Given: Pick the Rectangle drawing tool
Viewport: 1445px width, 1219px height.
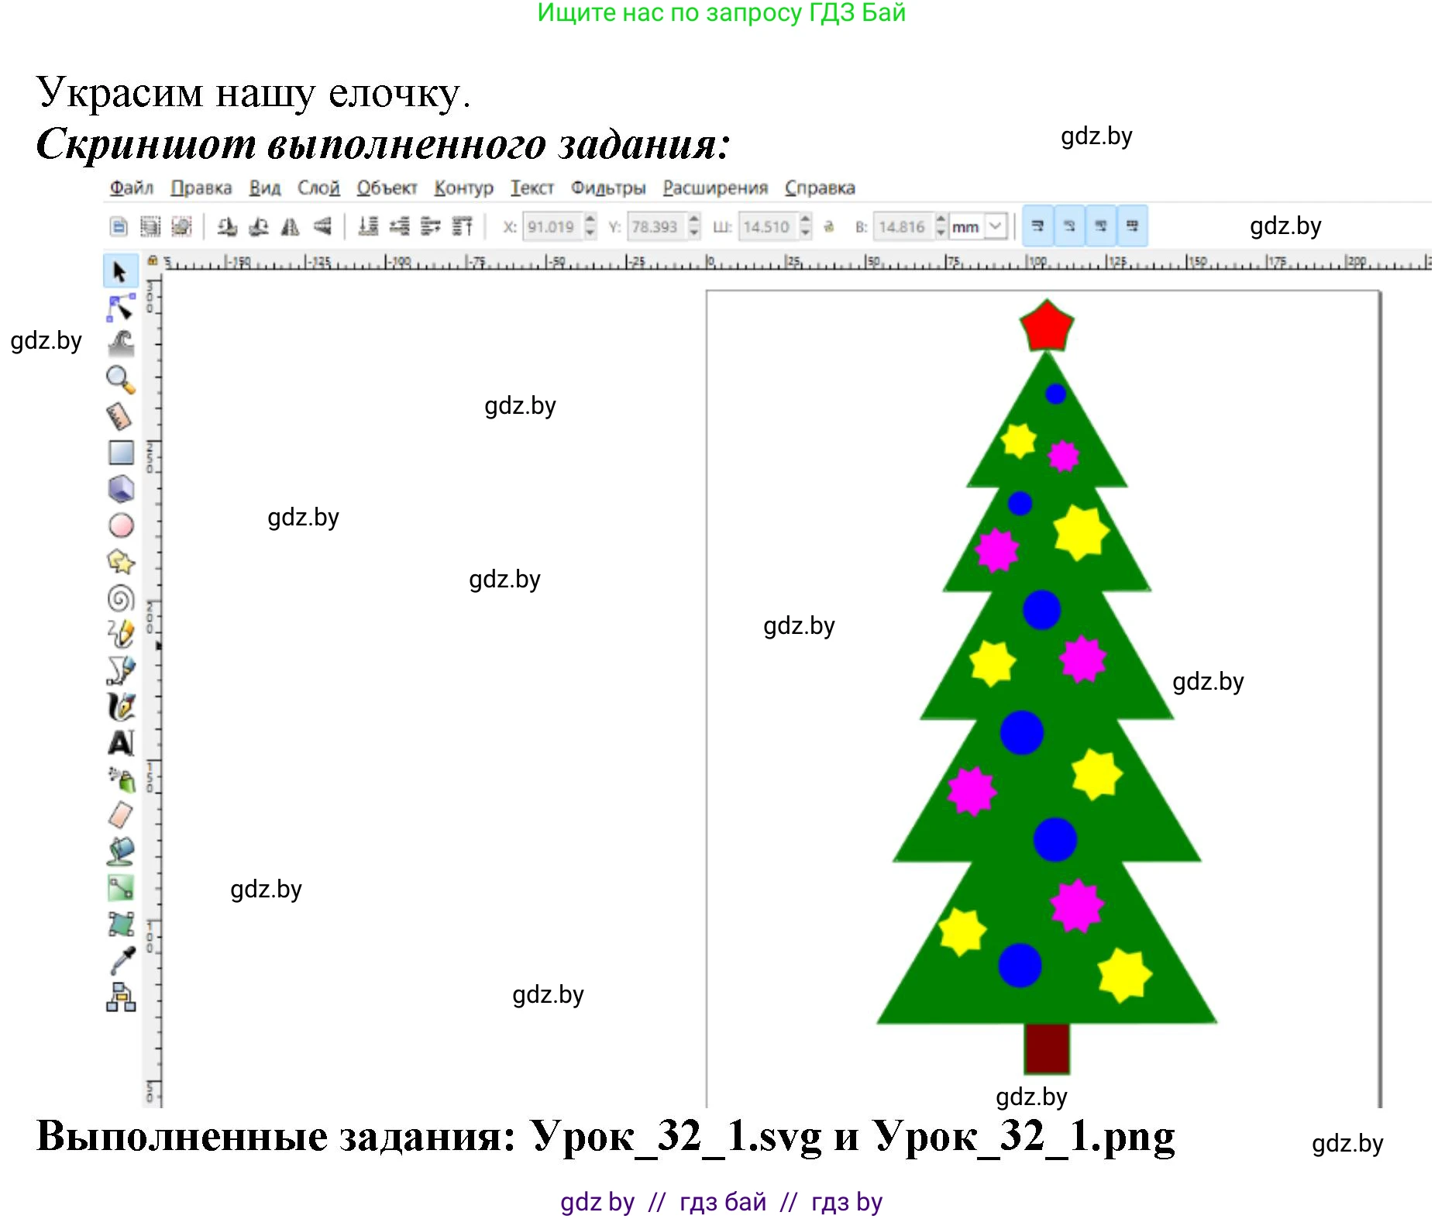Looking at the screenshot, I should [121, 452].
